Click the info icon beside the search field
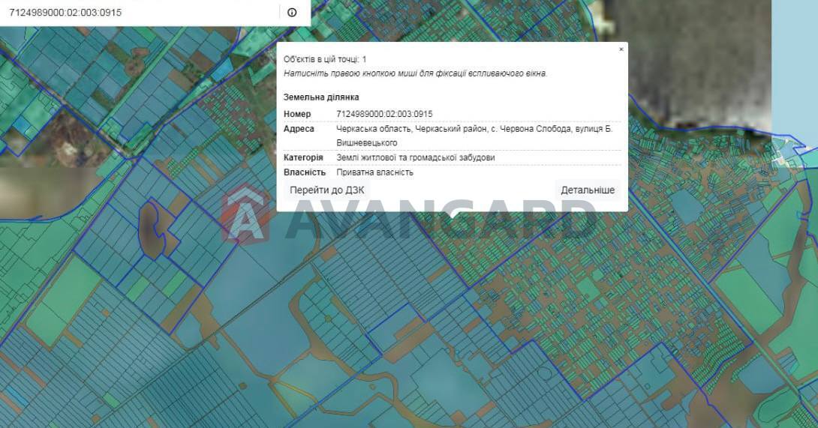The height and width of the screenshot is (428, 818). [x=292, y=13]
